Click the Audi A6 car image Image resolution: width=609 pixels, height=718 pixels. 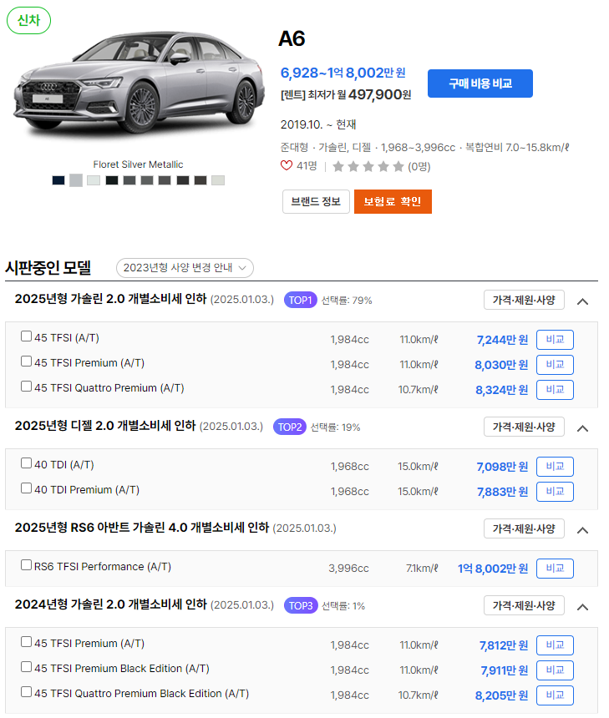point(139,83)
